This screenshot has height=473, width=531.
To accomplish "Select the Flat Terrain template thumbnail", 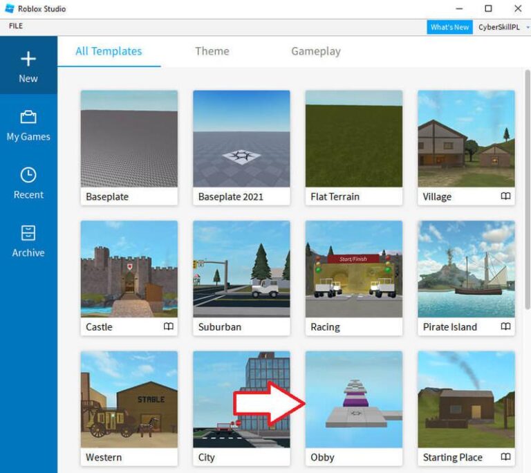I will tap(354, 138).
